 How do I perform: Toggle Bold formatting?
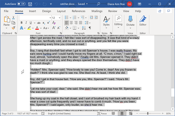coord(22,23)
